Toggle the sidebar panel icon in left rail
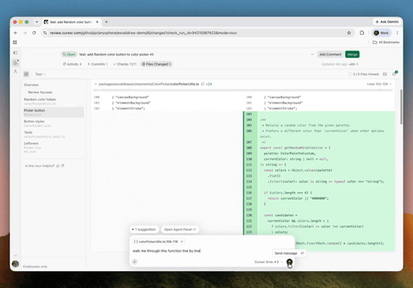Image resolution: width=413 pixels, height=288 pixels. [x=15, y=53]
